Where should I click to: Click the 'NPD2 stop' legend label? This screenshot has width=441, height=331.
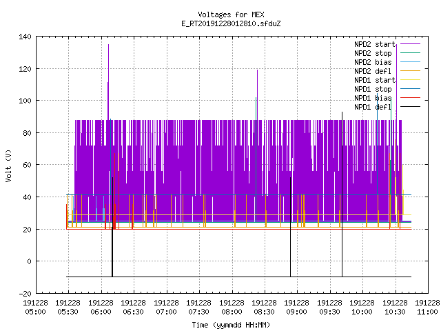[373, 53]
